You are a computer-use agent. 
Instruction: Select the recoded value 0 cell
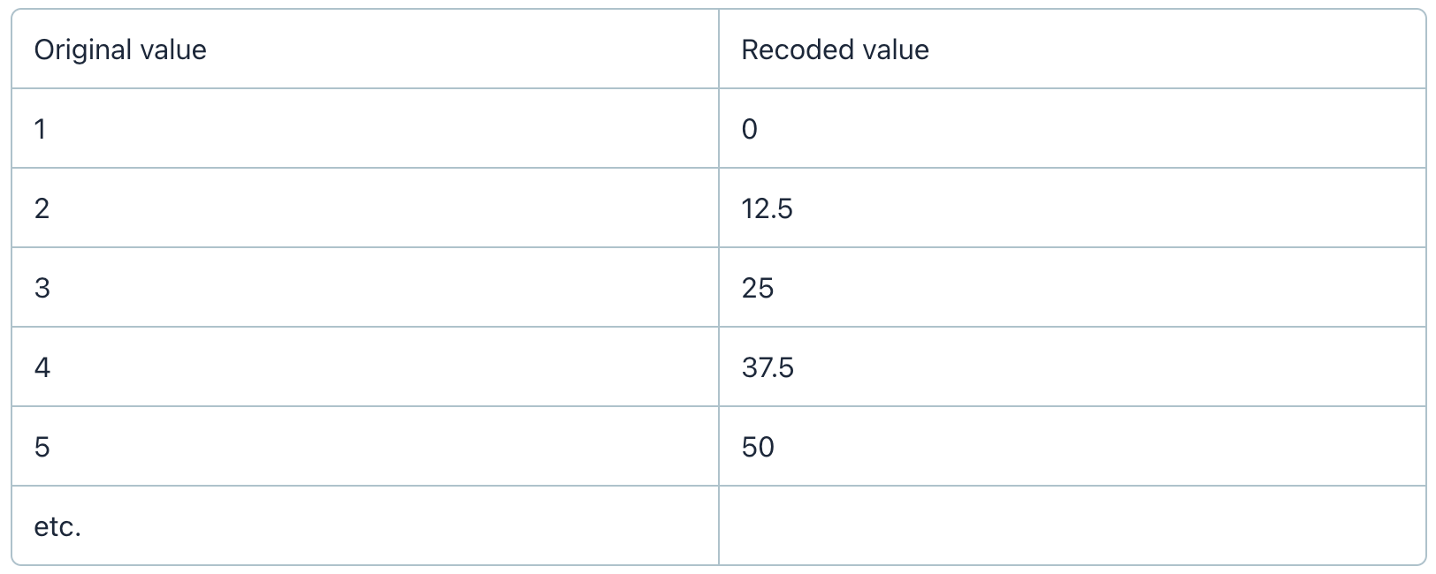(1072, 128)
